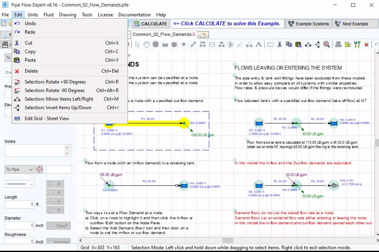
Task: Click the pipe fittings count button
Action: click(x=55, y=184)
